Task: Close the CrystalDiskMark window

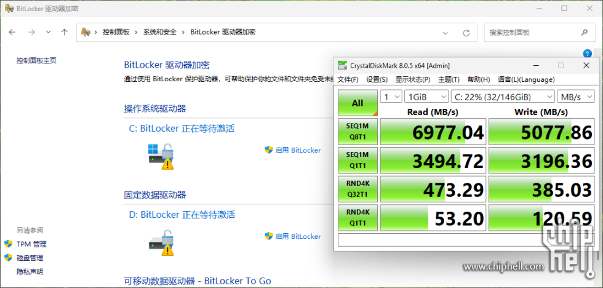Action: [586, 65]
